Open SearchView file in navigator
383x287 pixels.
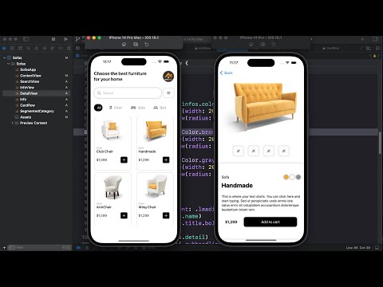30,81
